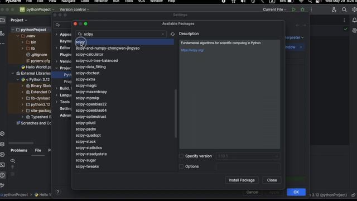Select the scipy-doctest package
The width and height of the screenshot is (357, 201).
[x=88, y=73]
